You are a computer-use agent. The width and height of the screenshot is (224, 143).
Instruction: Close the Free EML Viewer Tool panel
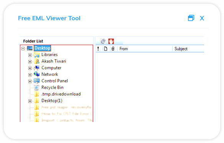pyautogui.click(x=202, y=18)
